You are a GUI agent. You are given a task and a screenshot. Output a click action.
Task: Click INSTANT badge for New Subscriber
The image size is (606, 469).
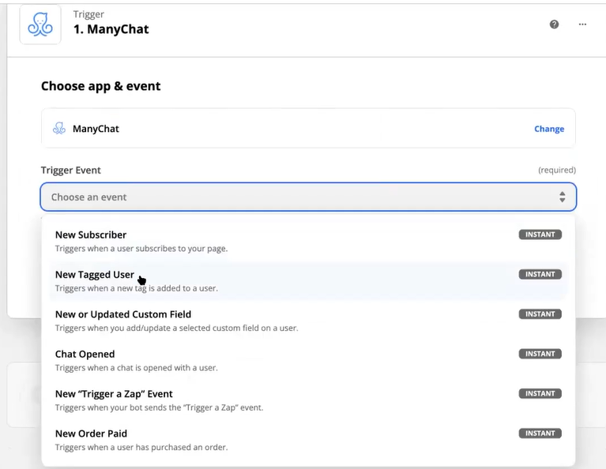[540, 234]
